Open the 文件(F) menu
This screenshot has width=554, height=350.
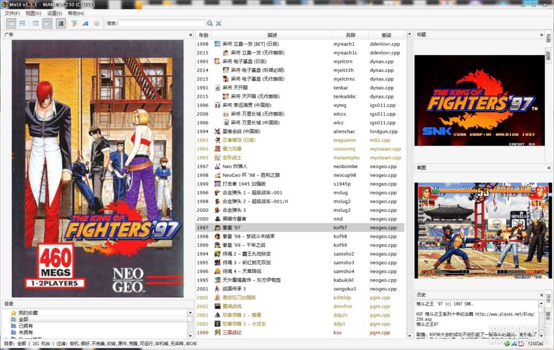pos(12,13)
